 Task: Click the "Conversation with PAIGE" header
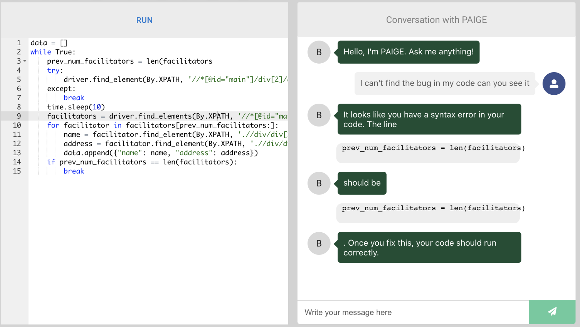tap(436, 20)
